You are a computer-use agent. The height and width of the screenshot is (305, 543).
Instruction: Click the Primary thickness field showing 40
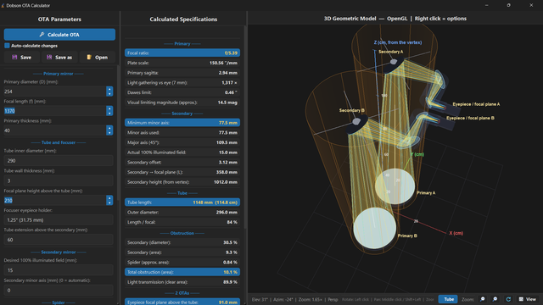click(x=54, y=130)
